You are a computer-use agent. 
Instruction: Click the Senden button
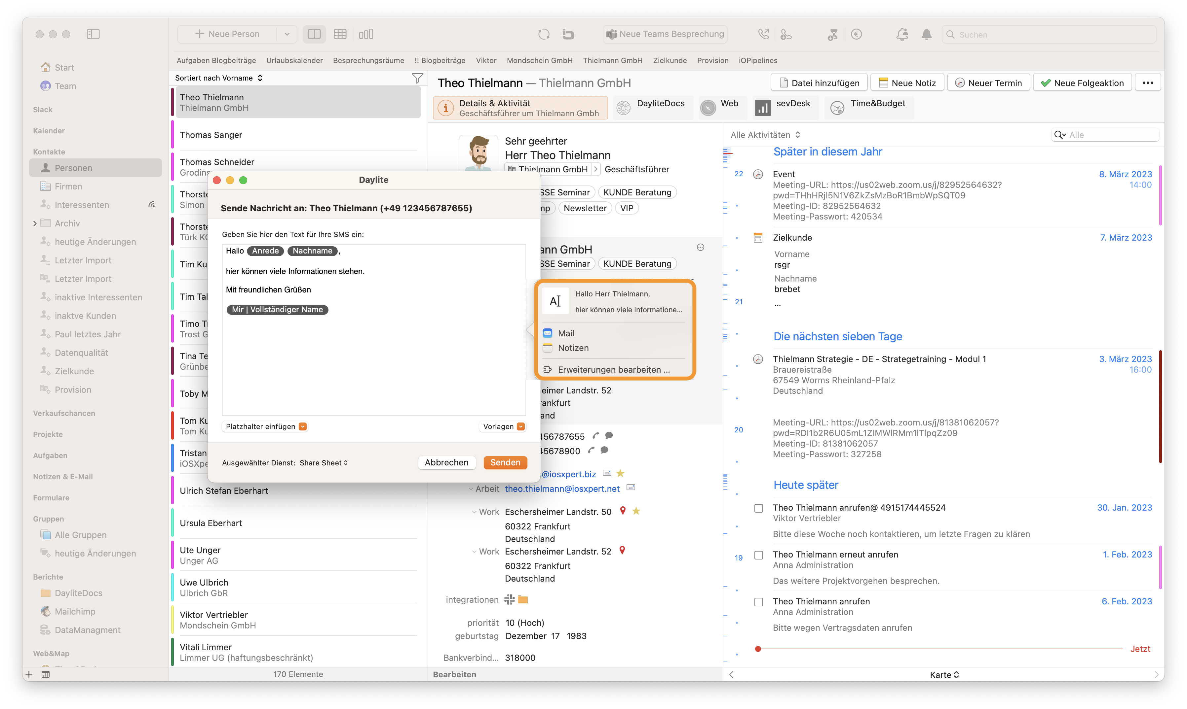[505, 462]
